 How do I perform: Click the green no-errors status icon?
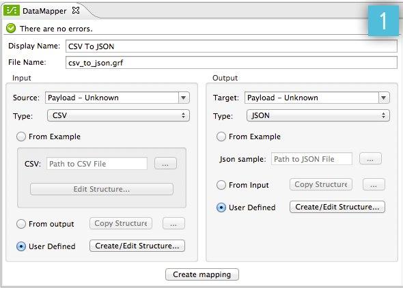coord(11,28)
